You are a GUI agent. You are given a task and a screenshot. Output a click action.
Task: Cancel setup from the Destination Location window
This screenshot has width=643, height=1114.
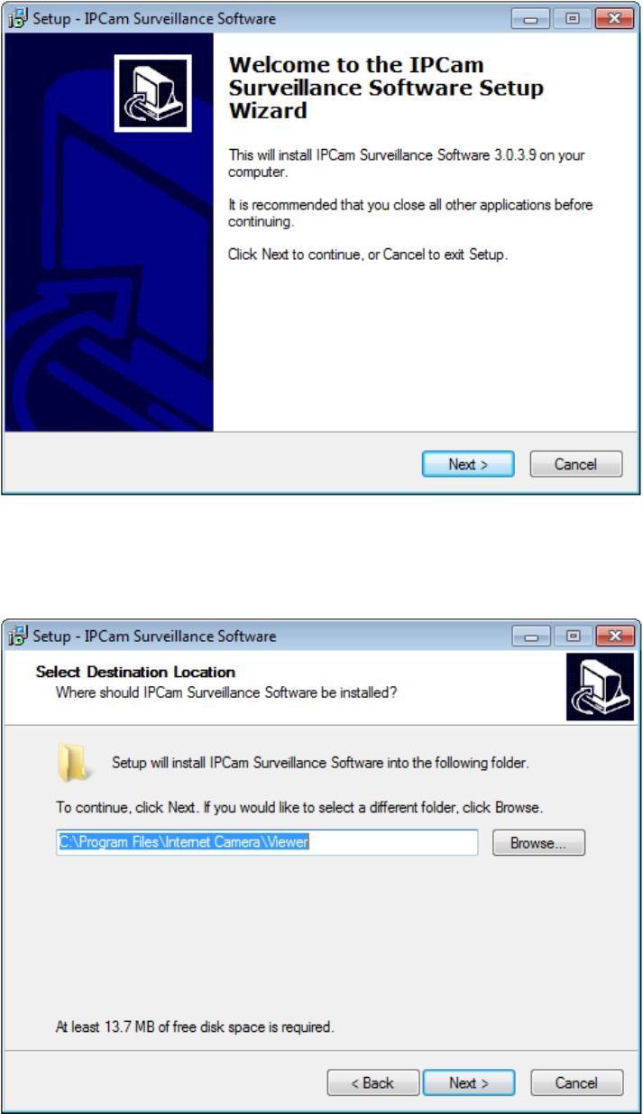pyautogui.click(x=576, y=1082)
